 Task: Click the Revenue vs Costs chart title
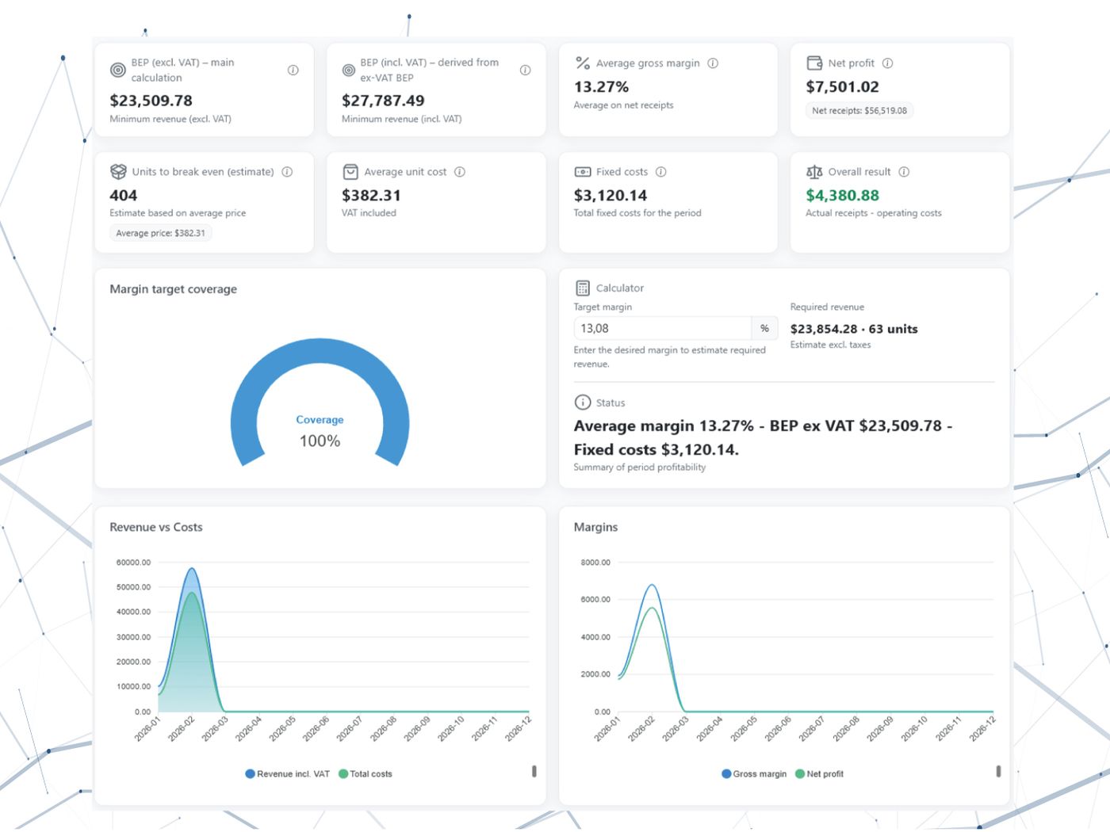(156, 527)
